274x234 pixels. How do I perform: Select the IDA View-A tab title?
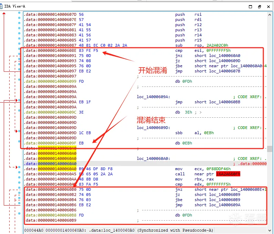(x=15, y=7)
